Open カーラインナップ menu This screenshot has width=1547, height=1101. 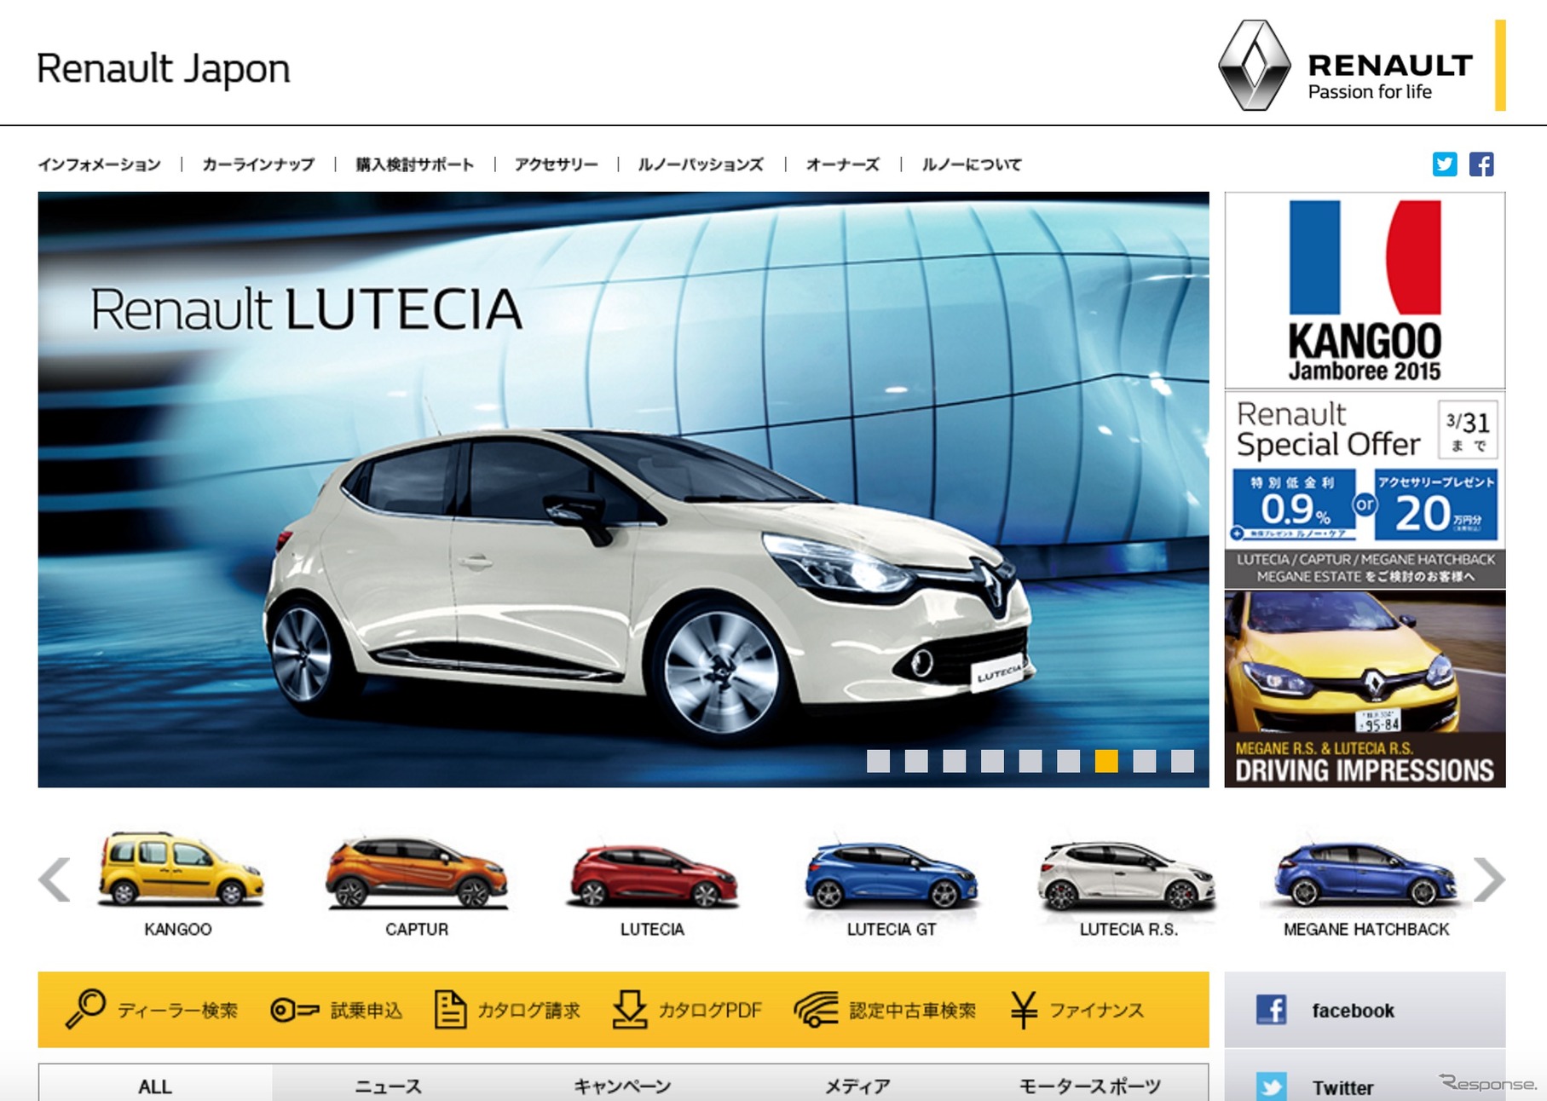pos(258,164)
